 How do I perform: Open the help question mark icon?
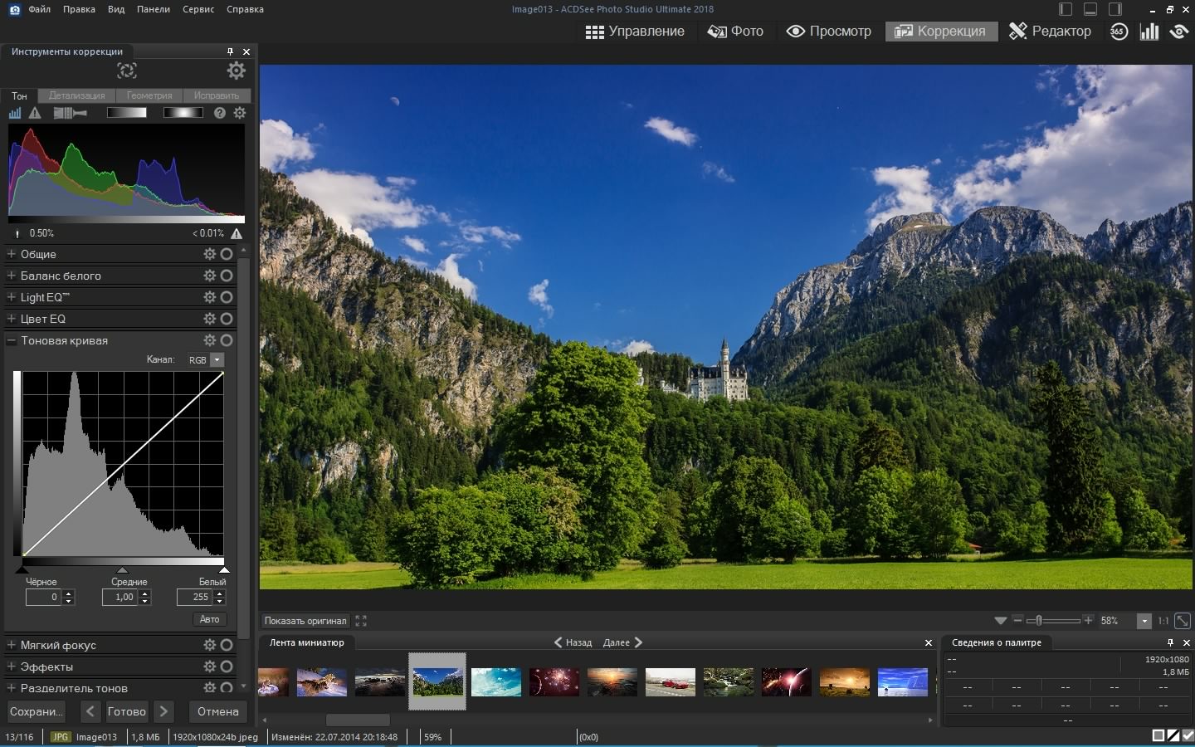[x=220, y=113]
